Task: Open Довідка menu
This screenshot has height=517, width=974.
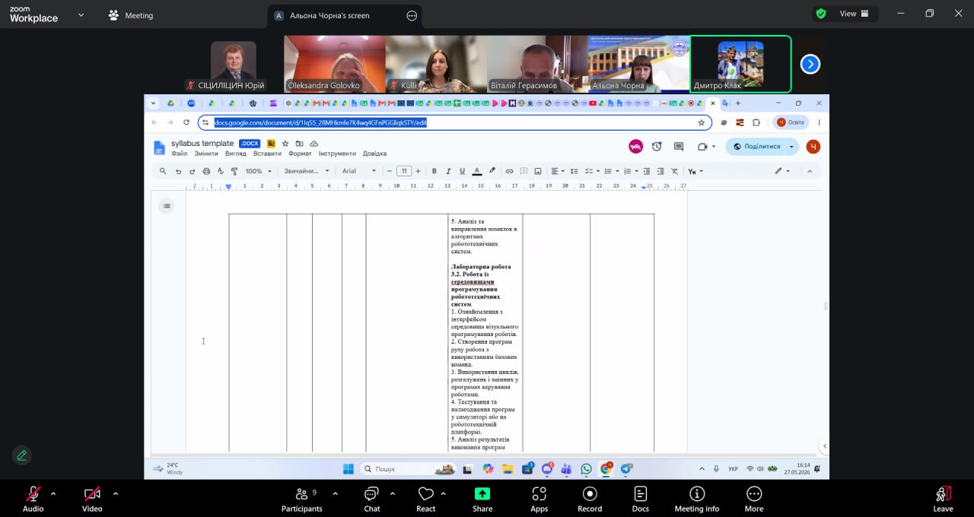Action: click(374, 154)
